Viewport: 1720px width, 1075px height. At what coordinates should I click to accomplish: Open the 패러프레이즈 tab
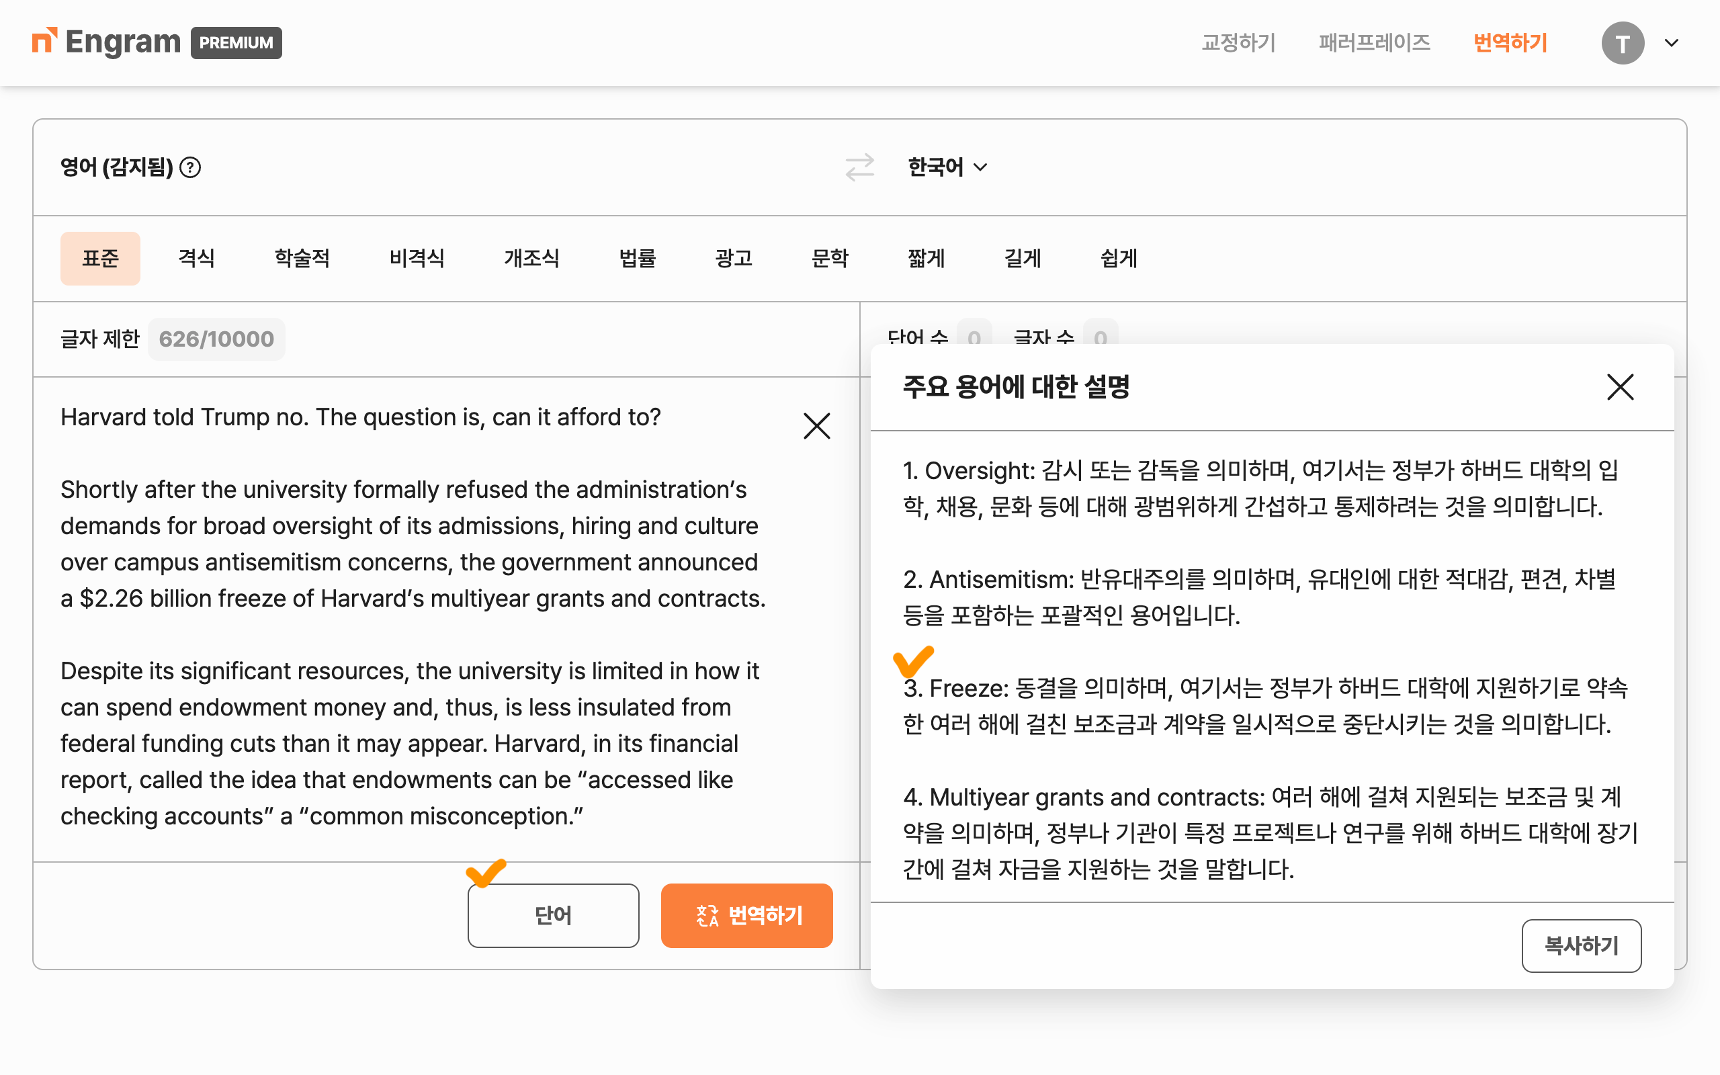pos(1374,42)
